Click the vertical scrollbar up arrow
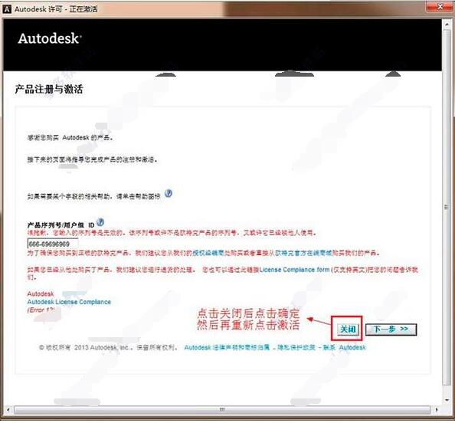 coord(447,24)
